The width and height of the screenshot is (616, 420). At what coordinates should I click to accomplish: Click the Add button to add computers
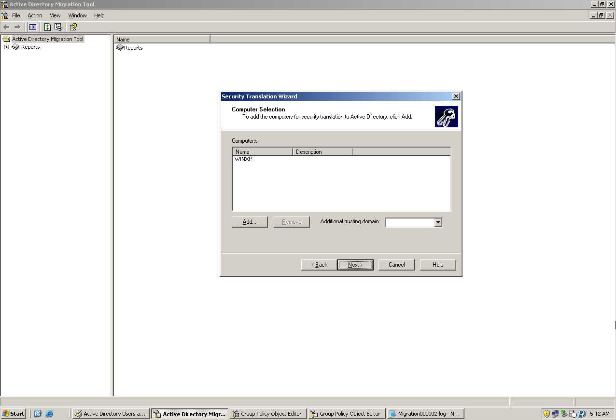coord(249,222)
